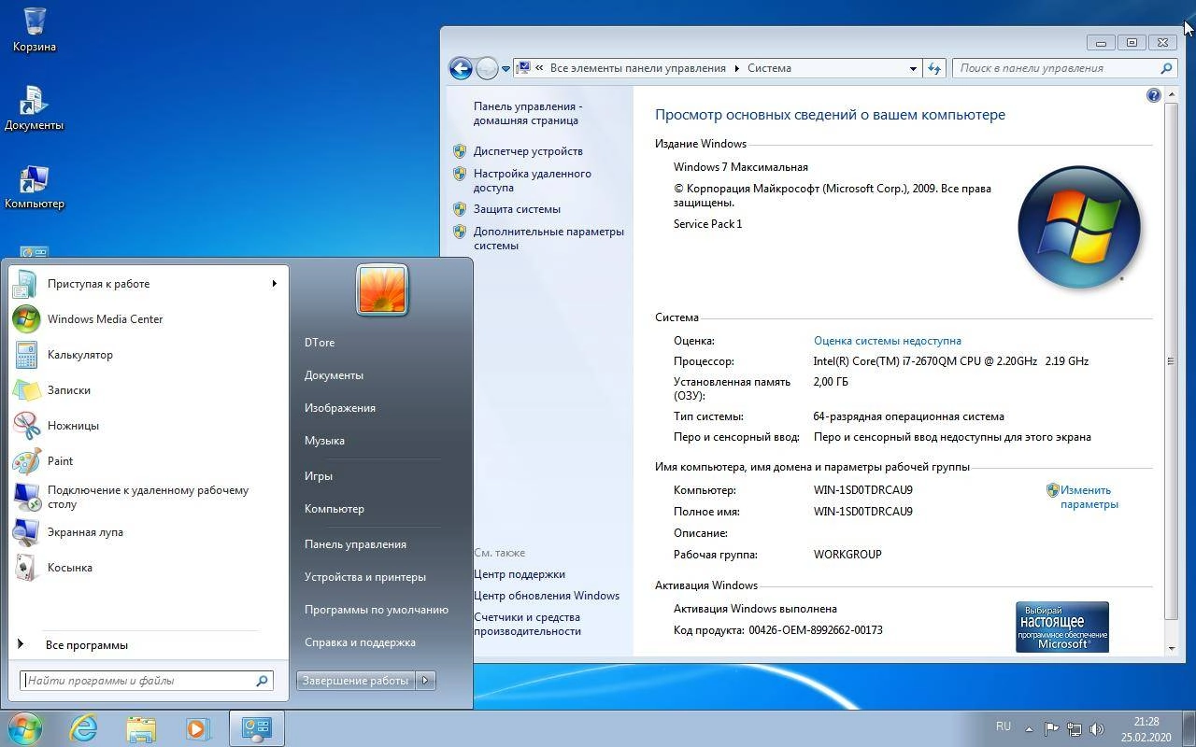
Task: Open help question mark icon
Action: pyautogui.click(x=1153, y=95)
